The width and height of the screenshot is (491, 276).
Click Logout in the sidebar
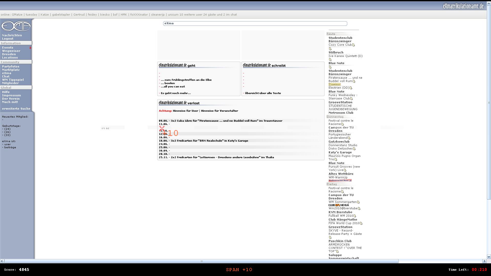[x=8, y=39]
